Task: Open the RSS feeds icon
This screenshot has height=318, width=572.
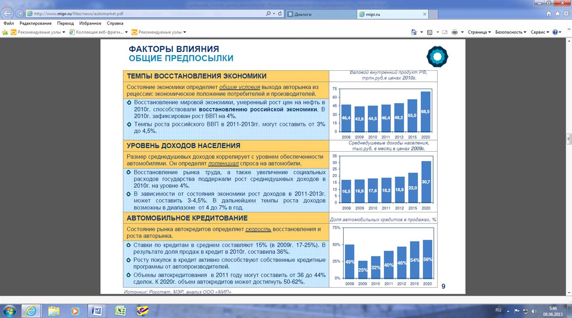Action: [429, 32]
